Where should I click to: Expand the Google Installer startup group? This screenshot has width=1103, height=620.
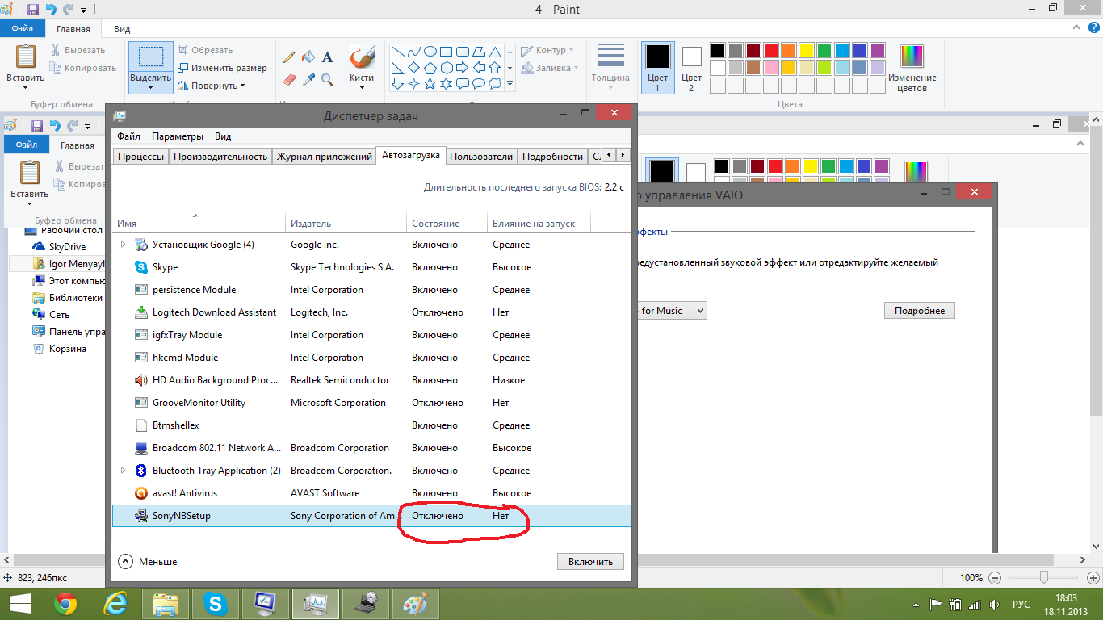click(124, 245)
